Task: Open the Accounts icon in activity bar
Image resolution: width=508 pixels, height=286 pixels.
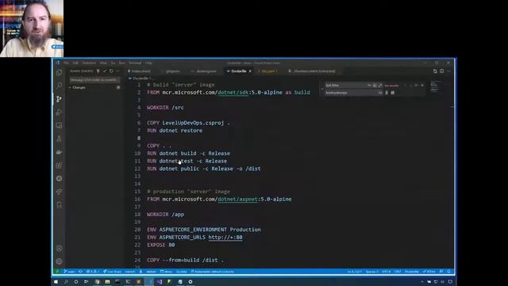Action: pyautogui.click(x=59, y=249)
